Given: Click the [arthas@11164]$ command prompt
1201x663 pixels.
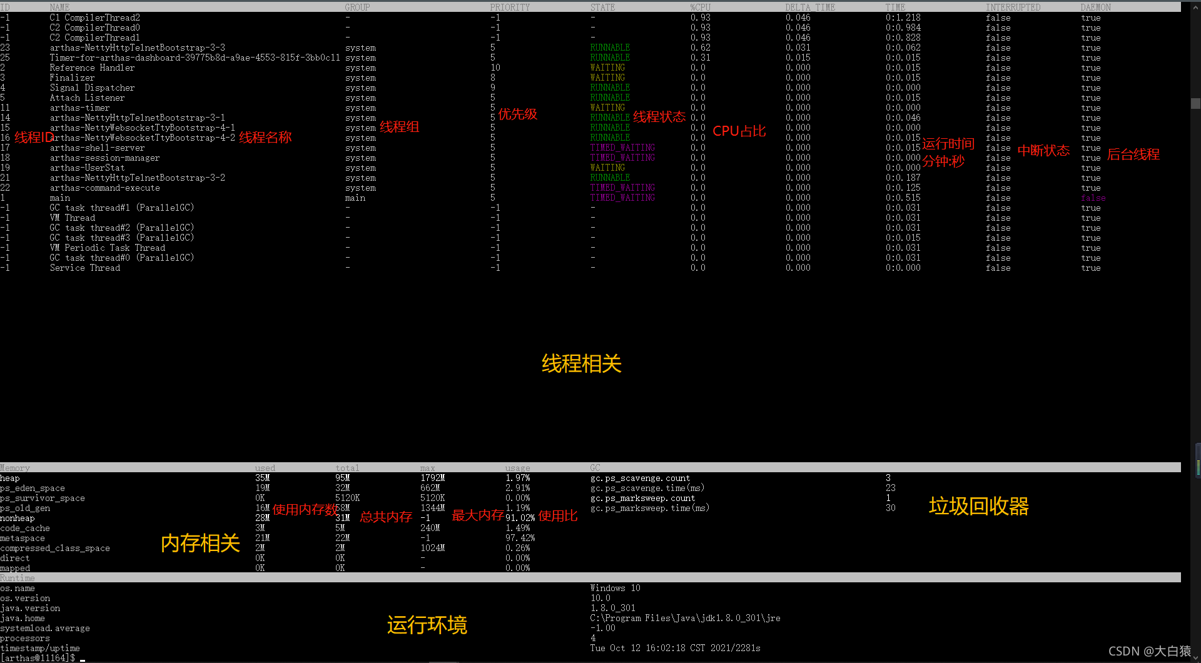Looking at the screenshot, I should tap(38, 658).
